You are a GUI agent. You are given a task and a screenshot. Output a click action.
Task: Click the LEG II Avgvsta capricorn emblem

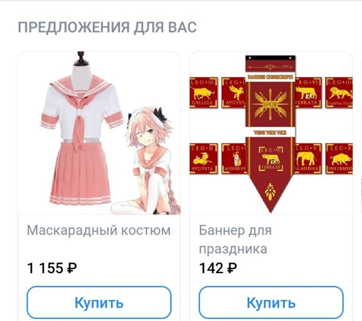(203, 158)
